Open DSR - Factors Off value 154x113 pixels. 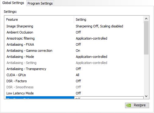(78, 81)
